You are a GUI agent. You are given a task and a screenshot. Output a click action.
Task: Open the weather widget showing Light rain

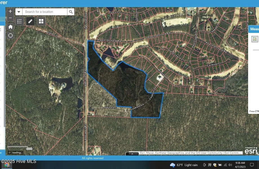(x=184, y=165)
